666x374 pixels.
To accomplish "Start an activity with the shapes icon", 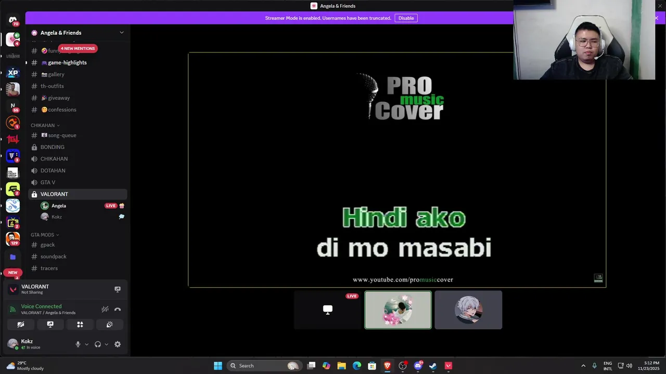I will pyautogui.click(x=80, y=324).
